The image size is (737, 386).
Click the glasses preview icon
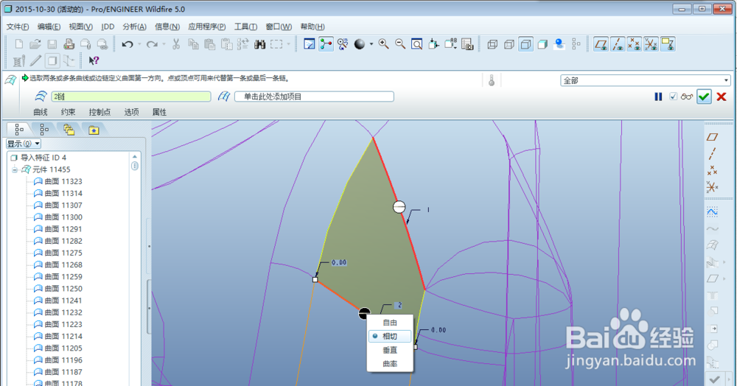point(687,96)
